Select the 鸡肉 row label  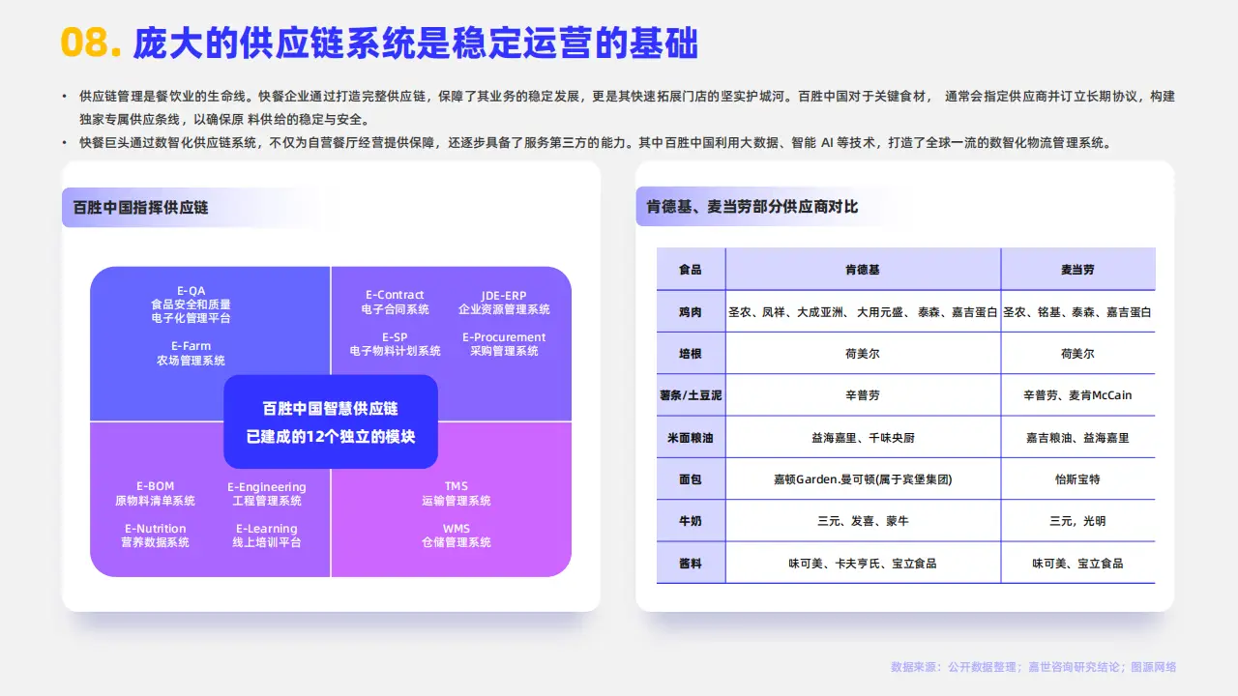(x=691, y=312)
